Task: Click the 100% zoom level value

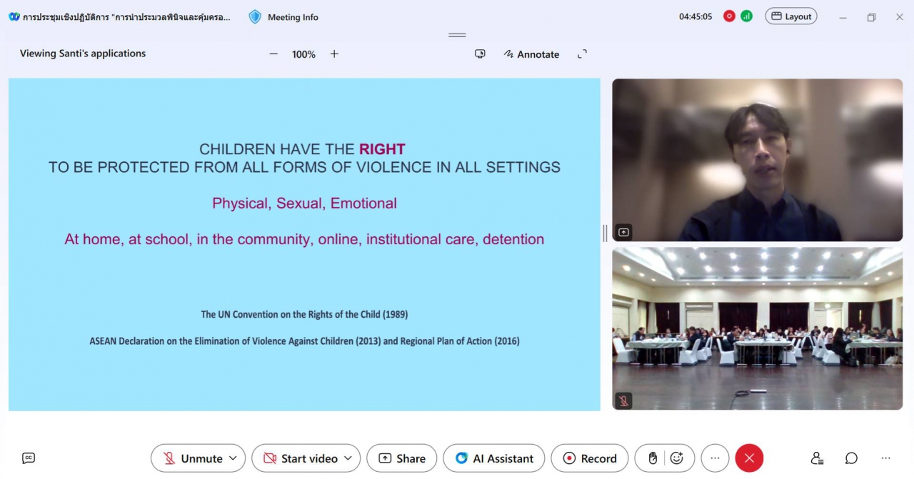Action: (303, 54)
